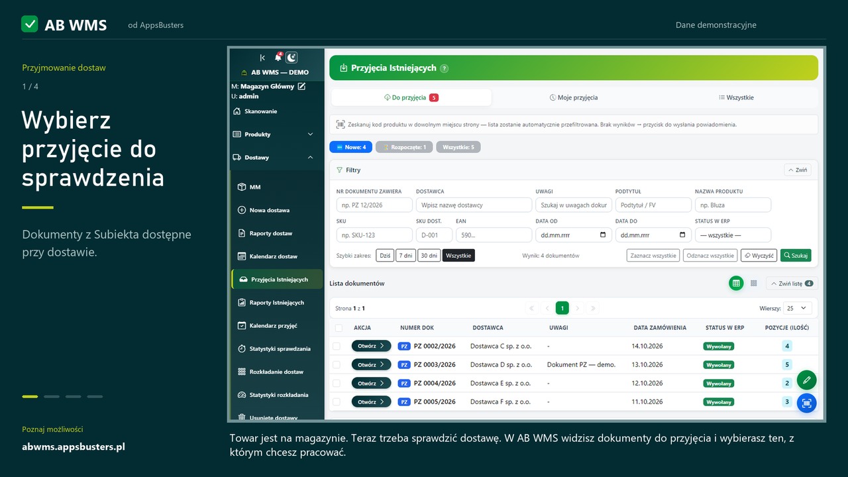Screen dimensions: 848x477
Task: Click the blue floating scan button
Action: coord(806,403)
